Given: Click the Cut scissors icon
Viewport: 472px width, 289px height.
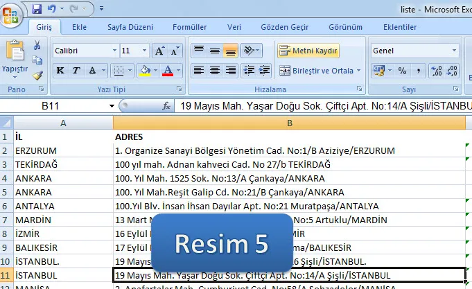Looking at the screenshot, I should [x=37, y=45].
